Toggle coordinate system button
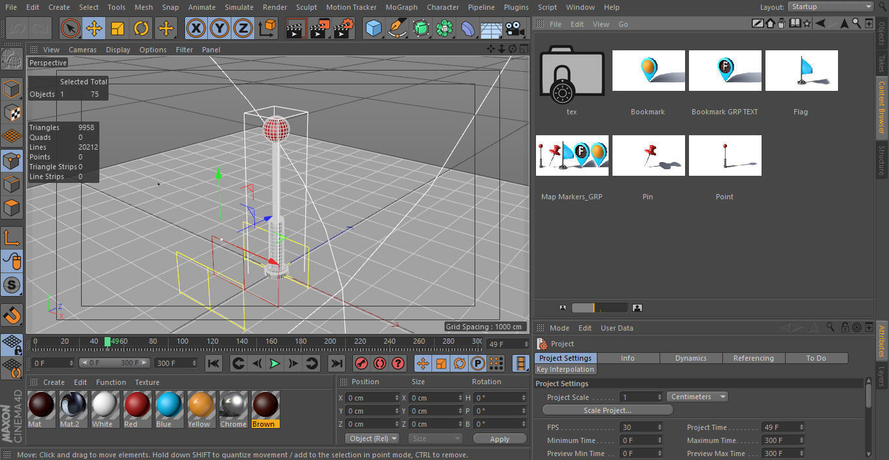The width and height of the screenshot is (889, 460). click(267, 28)
